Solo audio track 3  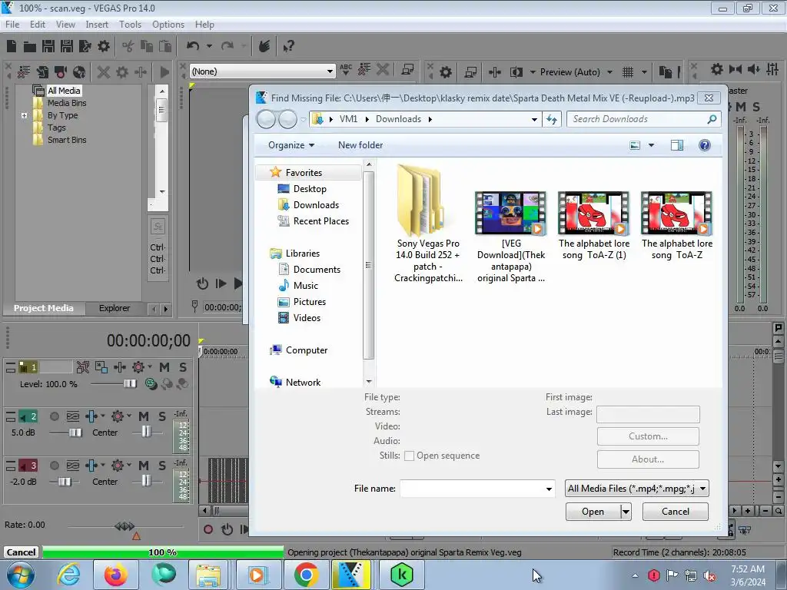[x=161, y=466]
